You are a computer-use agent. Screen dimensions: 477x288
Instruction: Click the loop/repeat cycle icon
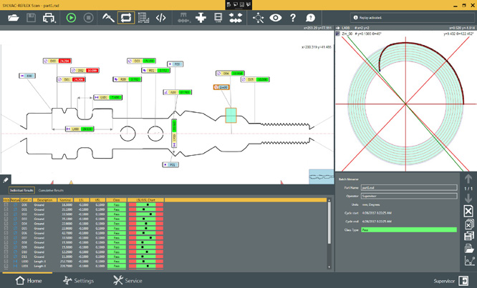click(x=125, y=17)
